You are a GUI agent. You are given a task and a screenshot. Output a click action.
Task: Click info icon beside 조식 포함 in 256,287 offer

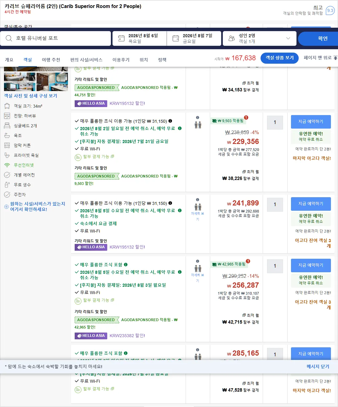[x=126, y=265]
